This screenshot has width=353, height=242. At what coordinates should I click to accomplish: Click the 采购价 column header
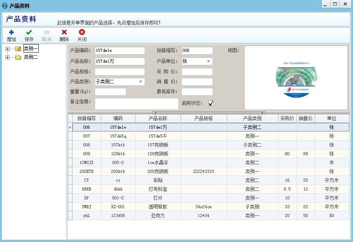[x=287, y=118]
